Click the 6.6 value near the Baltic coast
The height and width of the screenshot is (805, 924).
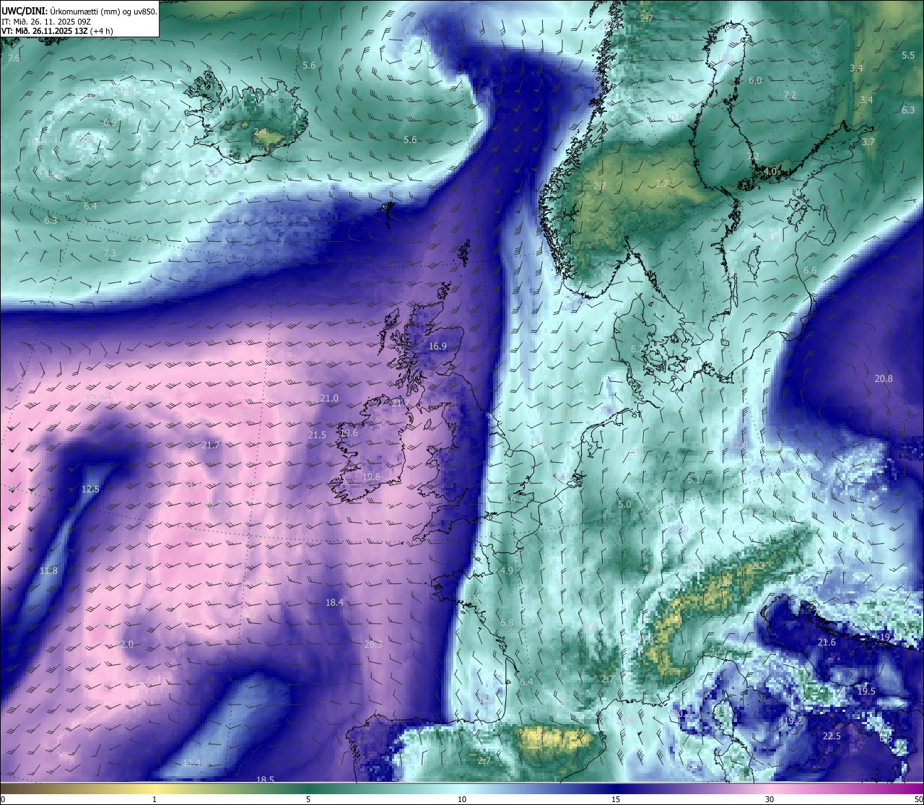810,271
